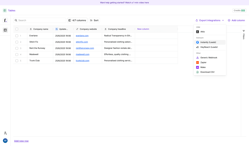
Task: Click the 'Effortless, quality clothing ...' cell
Action: 119,54
